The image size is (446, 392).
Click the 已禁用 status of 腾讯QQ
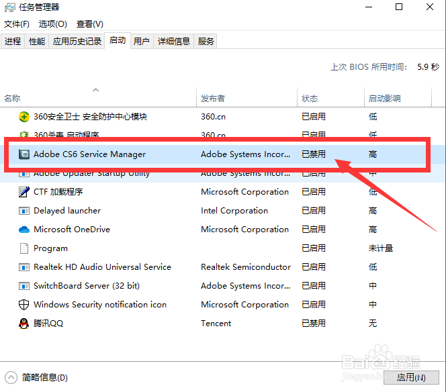click(x=314, y=324)
